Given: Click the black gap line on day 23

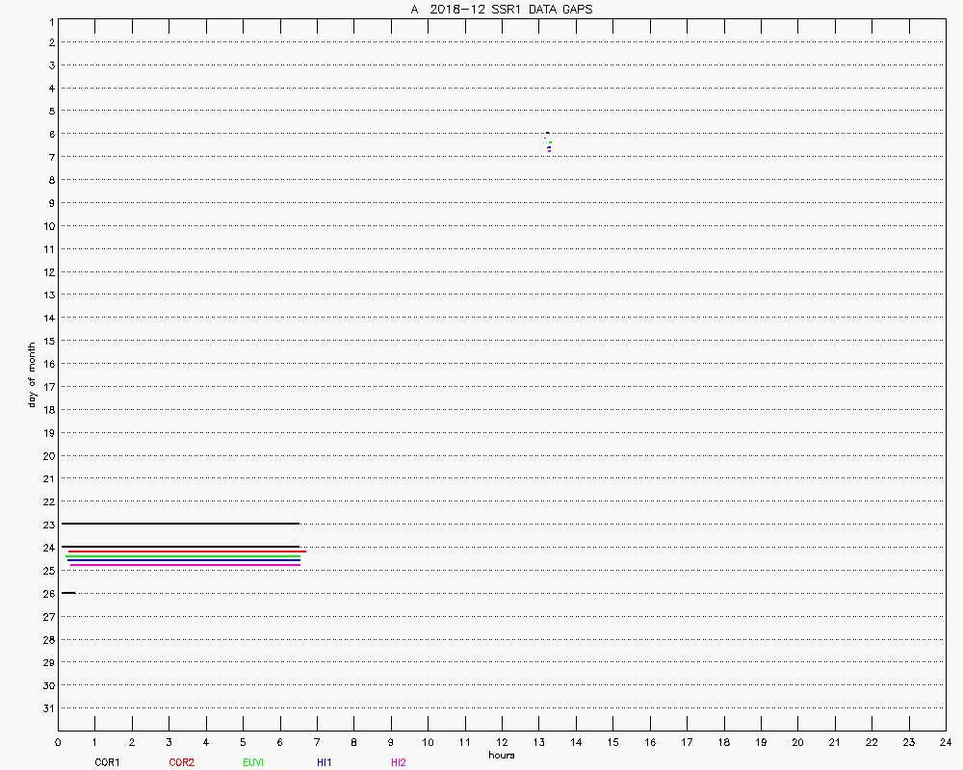Looking at the screenshot, I should (180, 524).
